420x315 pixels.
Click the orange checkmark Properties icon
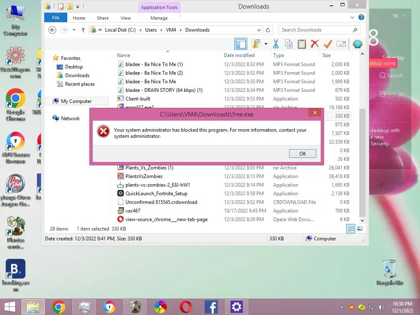click(x=328, y=43)
